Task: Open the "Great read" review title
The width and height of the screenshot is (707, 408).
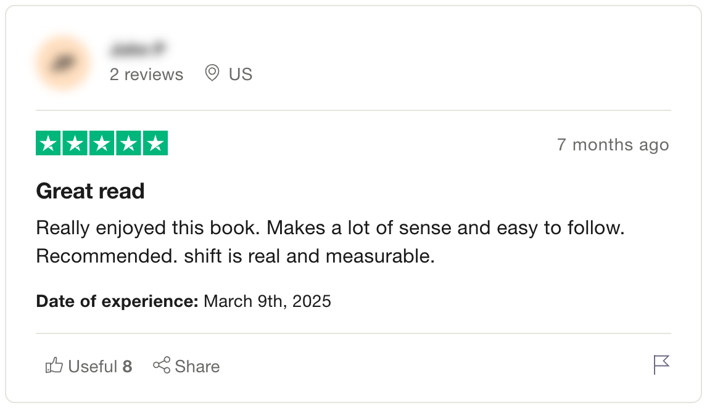Action: point(90,191)
